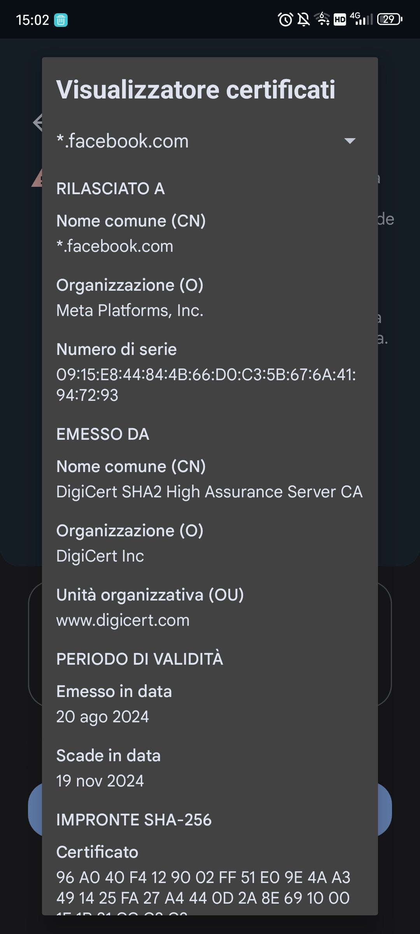Tap the 20 ago 2024 issue date
Image resolution: width=420 pixels, height=934 pixels.
[x=103, y=717]
